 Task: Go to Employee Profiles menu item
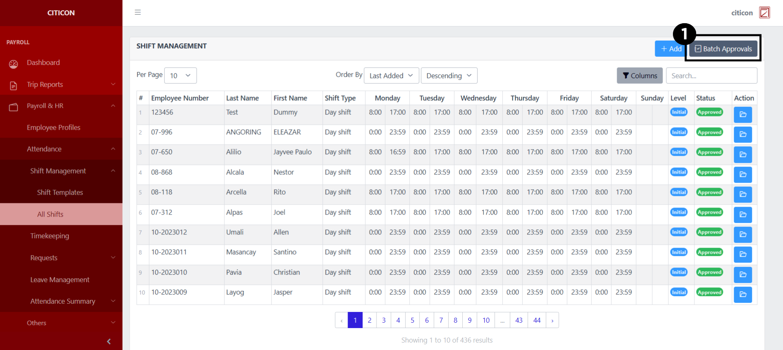coord(53,128)
